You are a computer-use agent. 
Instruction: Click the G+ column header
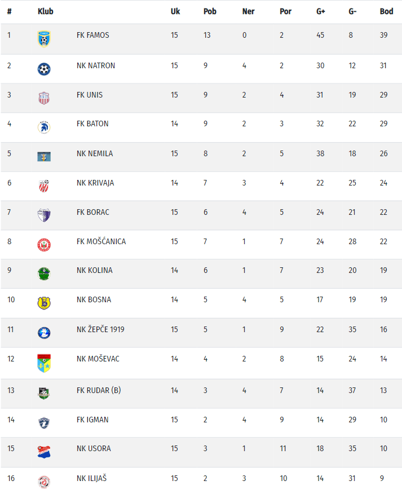tap(320, 11)
